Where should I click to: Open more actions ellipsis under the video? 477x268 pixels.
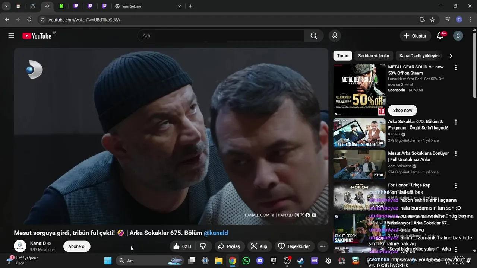click(x=323, y=246)
